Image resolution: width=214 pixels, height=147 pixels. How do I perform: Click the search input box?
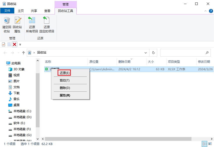coord(183,53)
